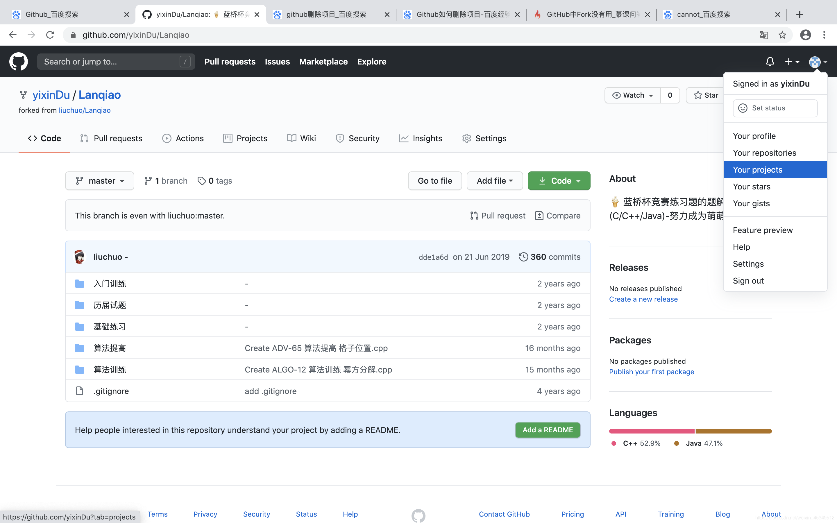The width and height of the screenshot is (837, 523).
Task: Click the browser address bar URL
Action: tap(136, 35)
